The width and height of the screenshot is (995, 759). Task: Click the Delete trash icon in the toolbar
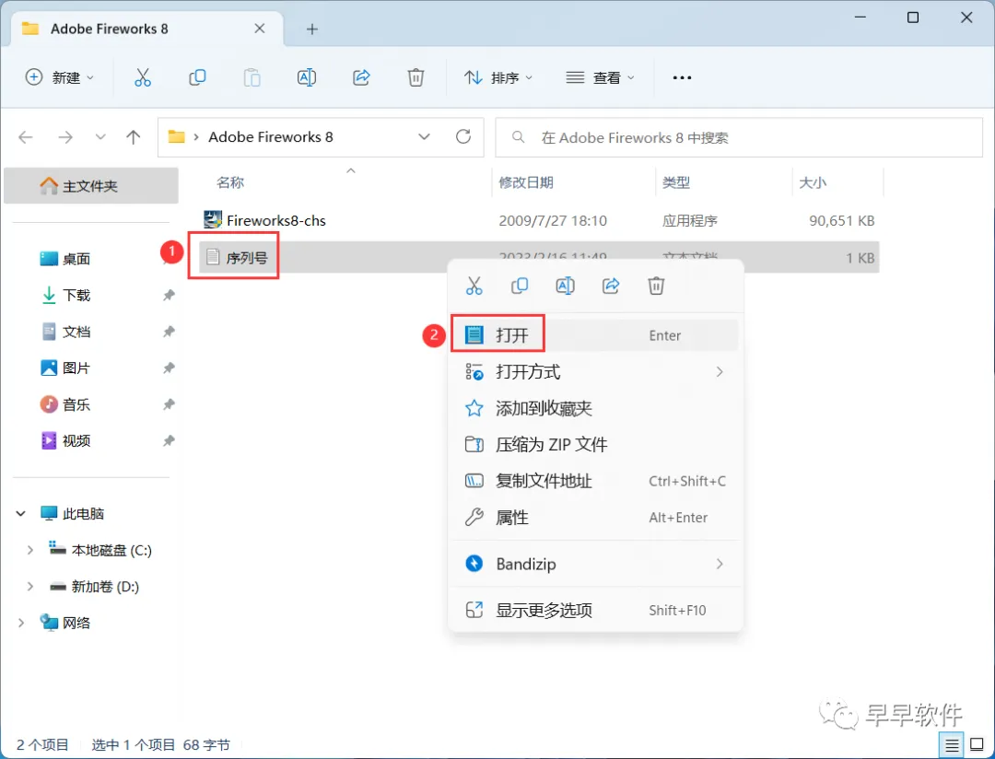pos(416,77)
